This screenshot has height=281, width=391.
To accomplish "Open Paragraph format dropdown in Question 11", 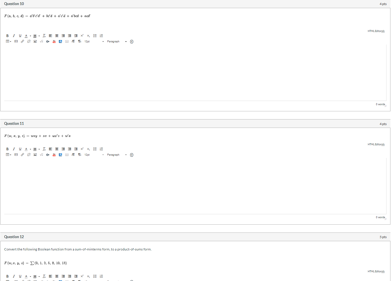I will click(117, 155).
